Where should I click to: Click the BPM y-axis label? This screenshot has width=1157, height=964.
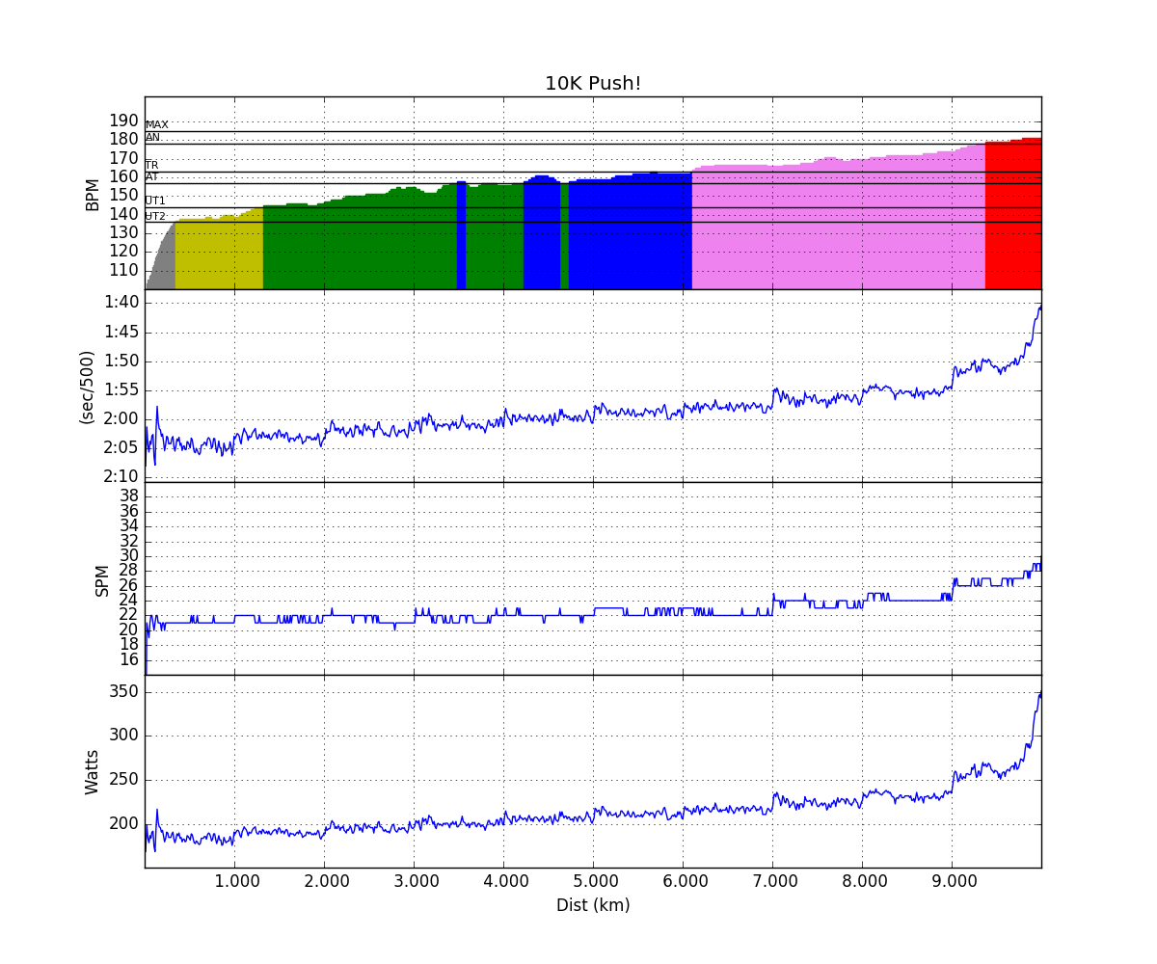(x=93, y=193)
